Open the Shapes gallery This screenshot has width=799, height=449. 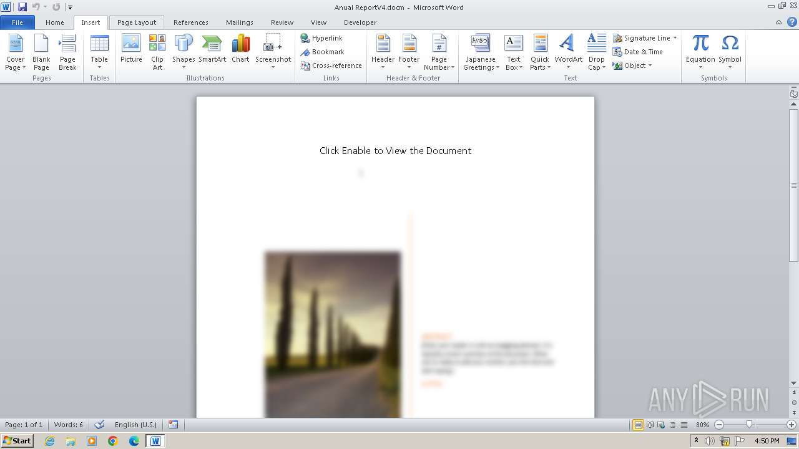click(x=184, y=52)
